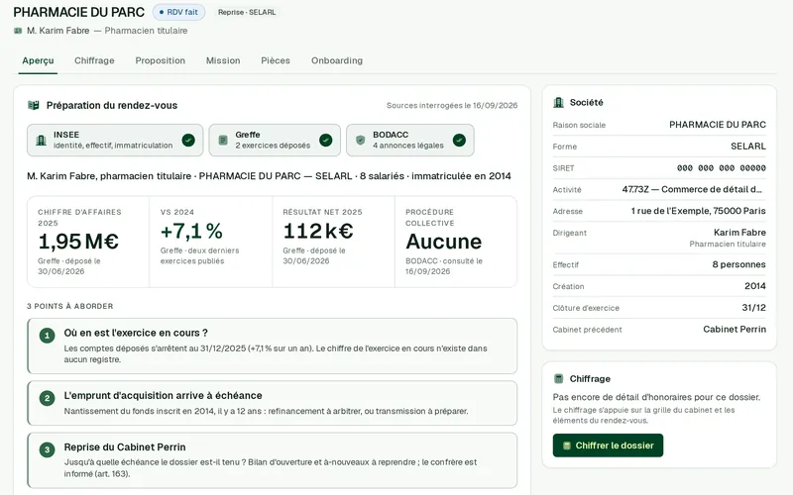This screenshot has height=495, width=793.
Task: Click the '3 POINTS À ABORDER' heading
Action: click(69, 306)
